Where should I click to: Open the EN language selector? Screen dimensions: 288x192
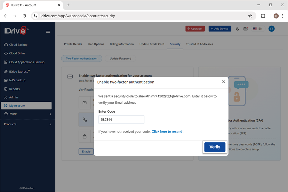pos(258,29)
